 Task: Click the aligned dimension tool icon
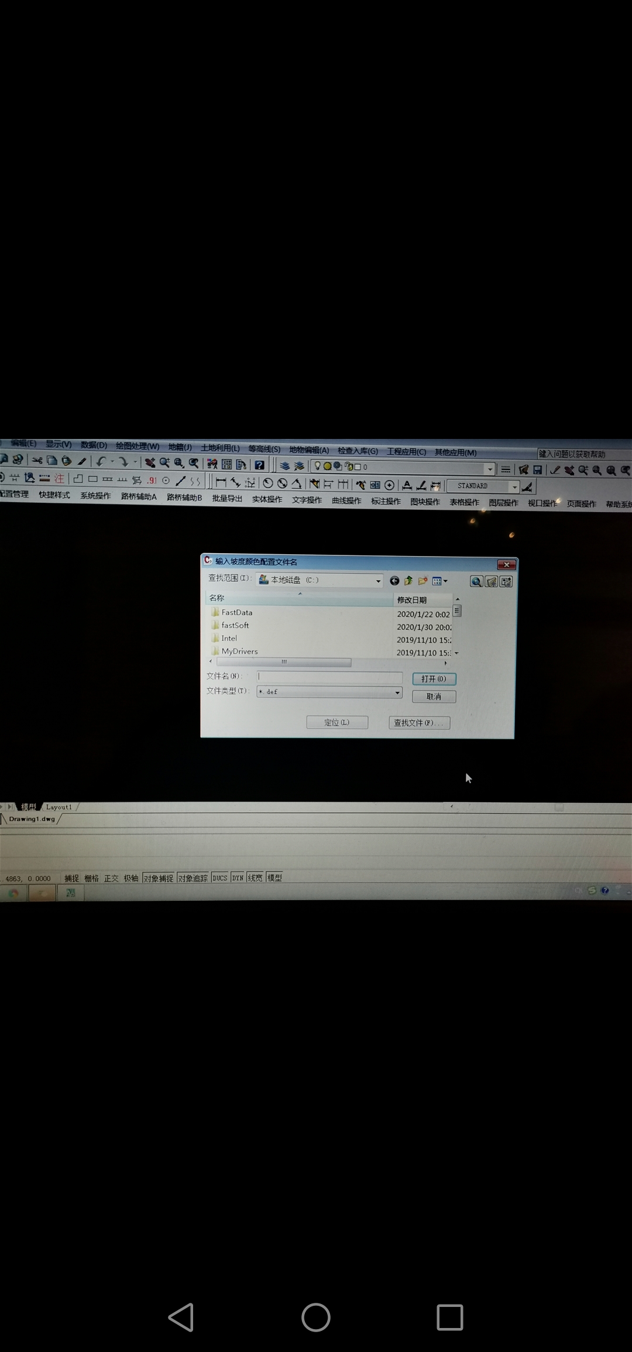pyautogui.click(x=235, y=482)
